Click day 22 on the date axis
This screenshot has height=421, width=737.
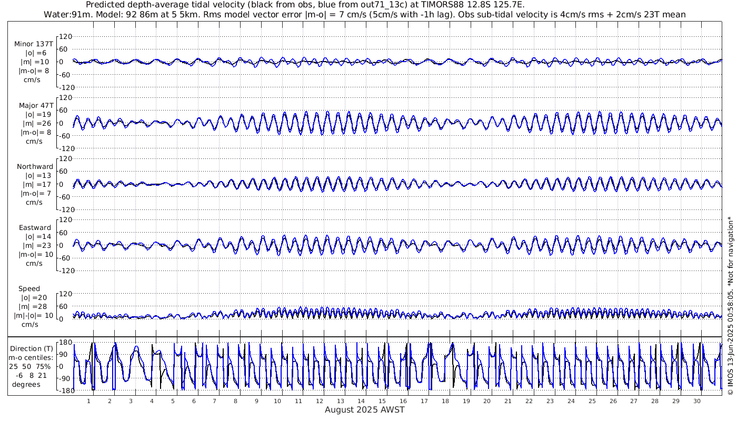tap(529, 401)
